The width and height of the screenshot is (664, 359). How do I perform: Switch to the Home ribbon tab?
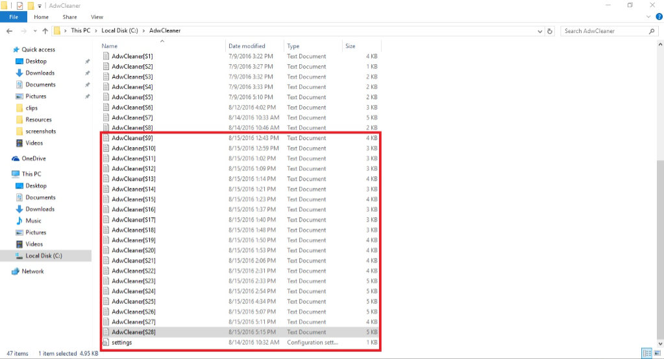[41, 17]
